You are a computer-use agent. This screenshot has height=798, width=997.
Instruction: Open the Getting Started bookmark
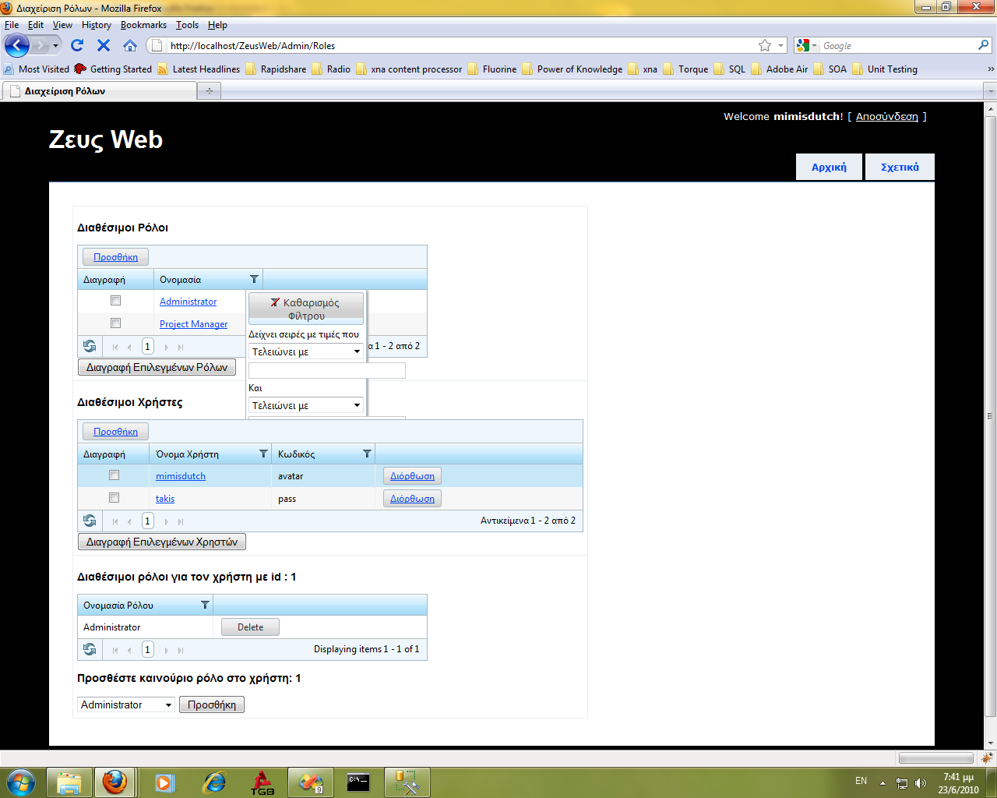pyautogui.click(x=113, y=69)
